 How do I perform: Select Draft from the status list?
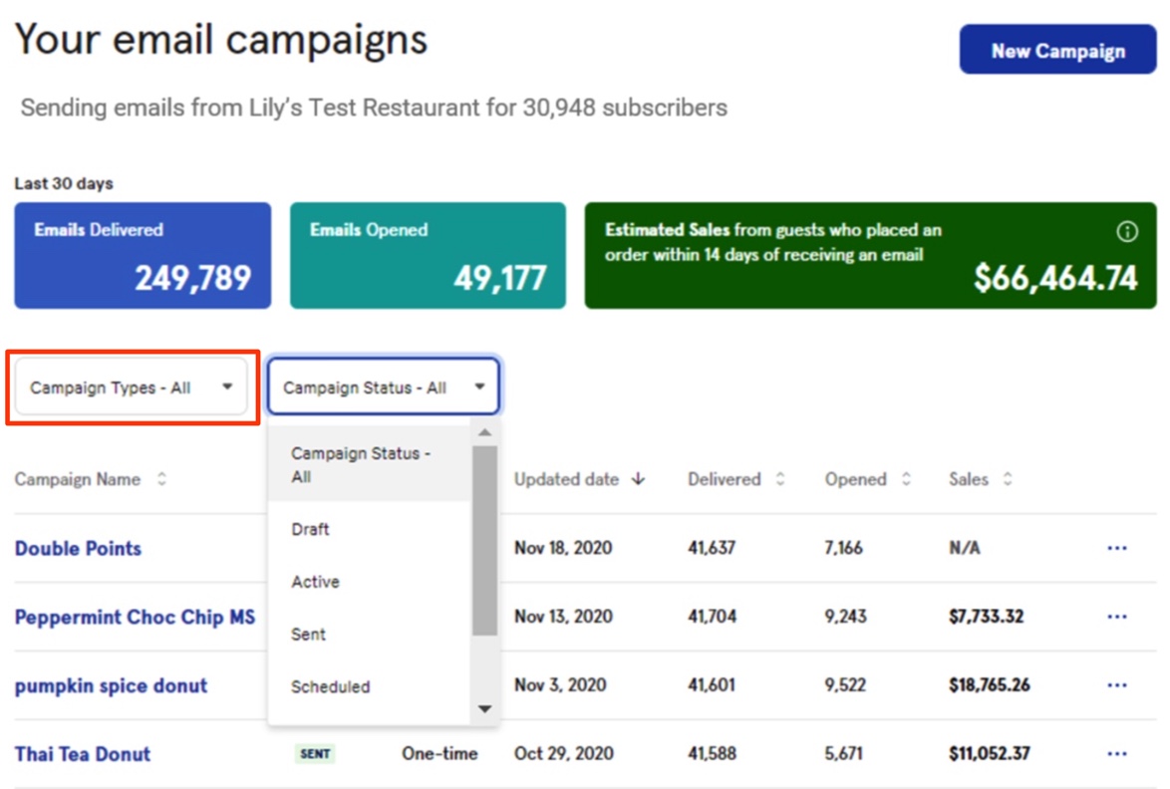pyautogui.click(x=310, y=529)
